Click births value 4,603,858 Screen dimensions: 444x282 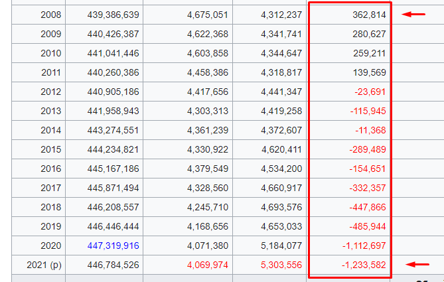click(208, 53)
